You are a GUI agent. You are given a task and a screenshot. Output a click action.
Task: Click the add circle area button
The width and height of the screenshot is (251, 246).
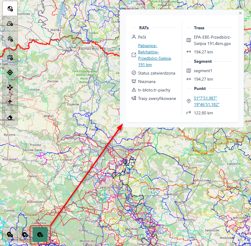coord(25,235)
